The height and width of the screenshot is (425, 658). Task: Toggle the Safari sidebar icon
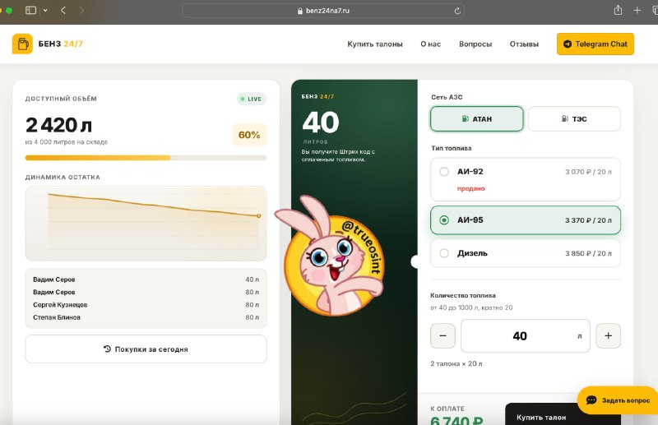click(x=30, y=11)
